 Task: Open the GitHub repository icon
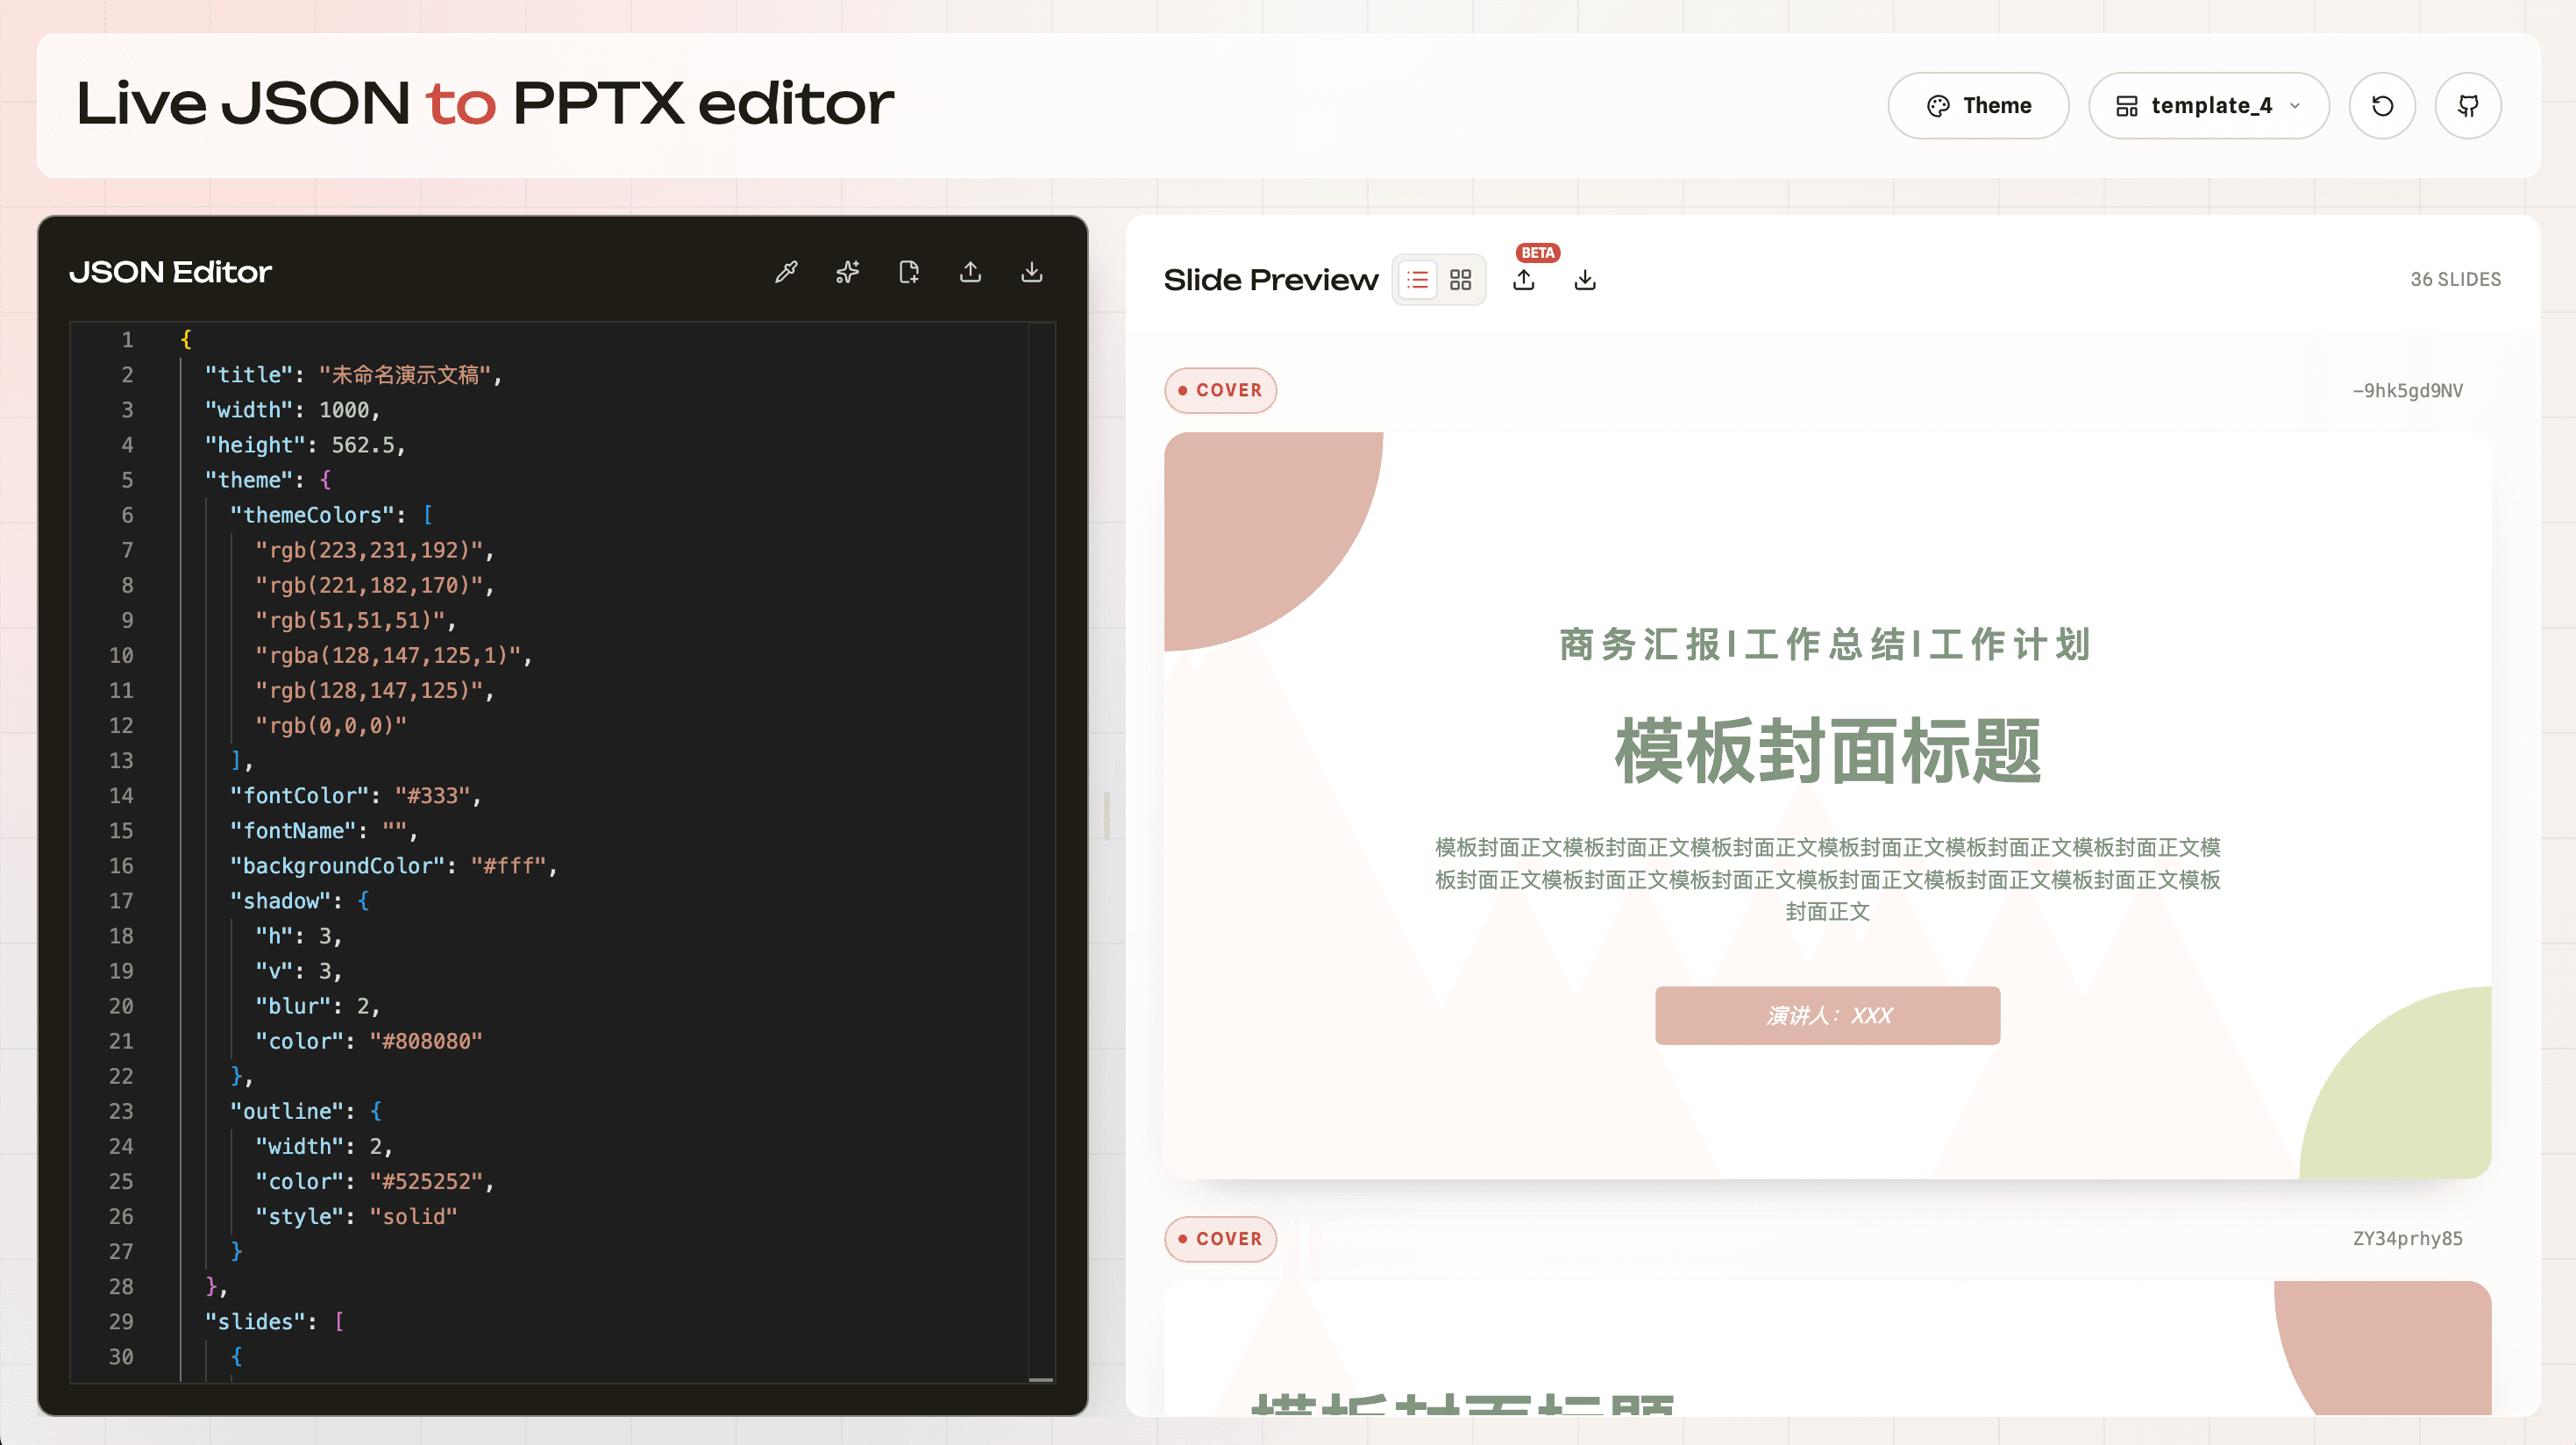coord(2468,105)
